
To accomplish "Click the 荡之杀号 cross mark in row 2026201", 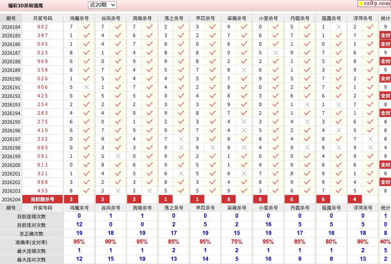I will click(x=181, y=174).
